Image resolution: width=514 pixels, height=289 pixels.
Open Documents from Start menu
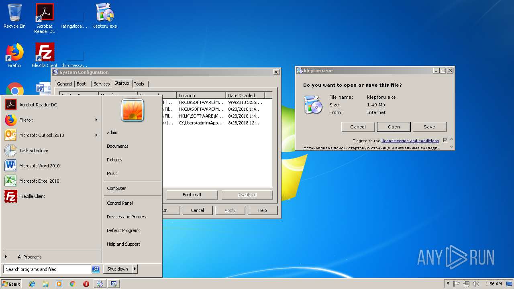[118, 146]
